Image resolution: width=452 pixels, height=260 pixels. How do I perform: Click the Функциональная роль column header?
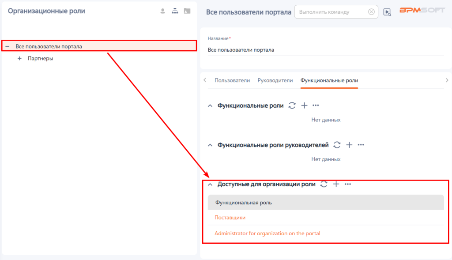pyautogui.click(x=243, y=203)
